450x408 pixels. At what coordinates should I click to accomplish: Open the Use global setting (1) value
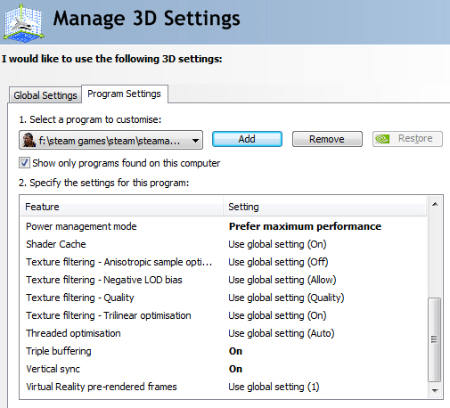274,387
